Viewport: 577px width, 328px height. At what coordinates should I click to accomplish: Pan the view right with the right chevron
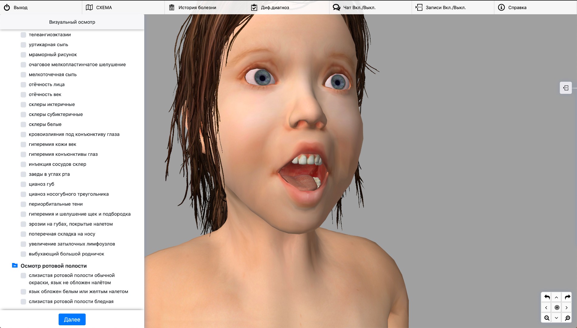coord(567,307)
